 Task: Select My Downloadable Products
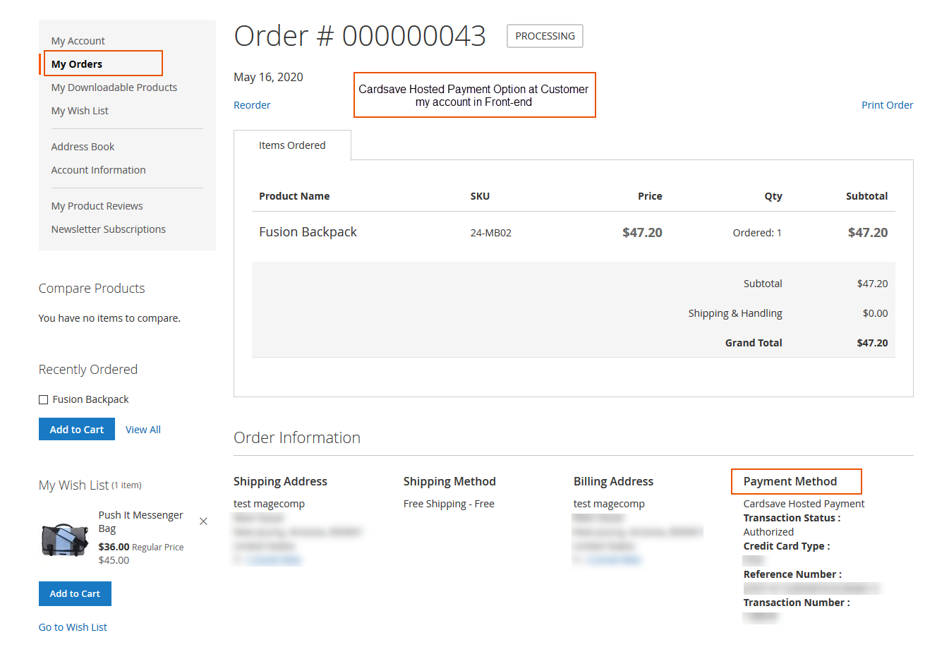click(114, 87)
